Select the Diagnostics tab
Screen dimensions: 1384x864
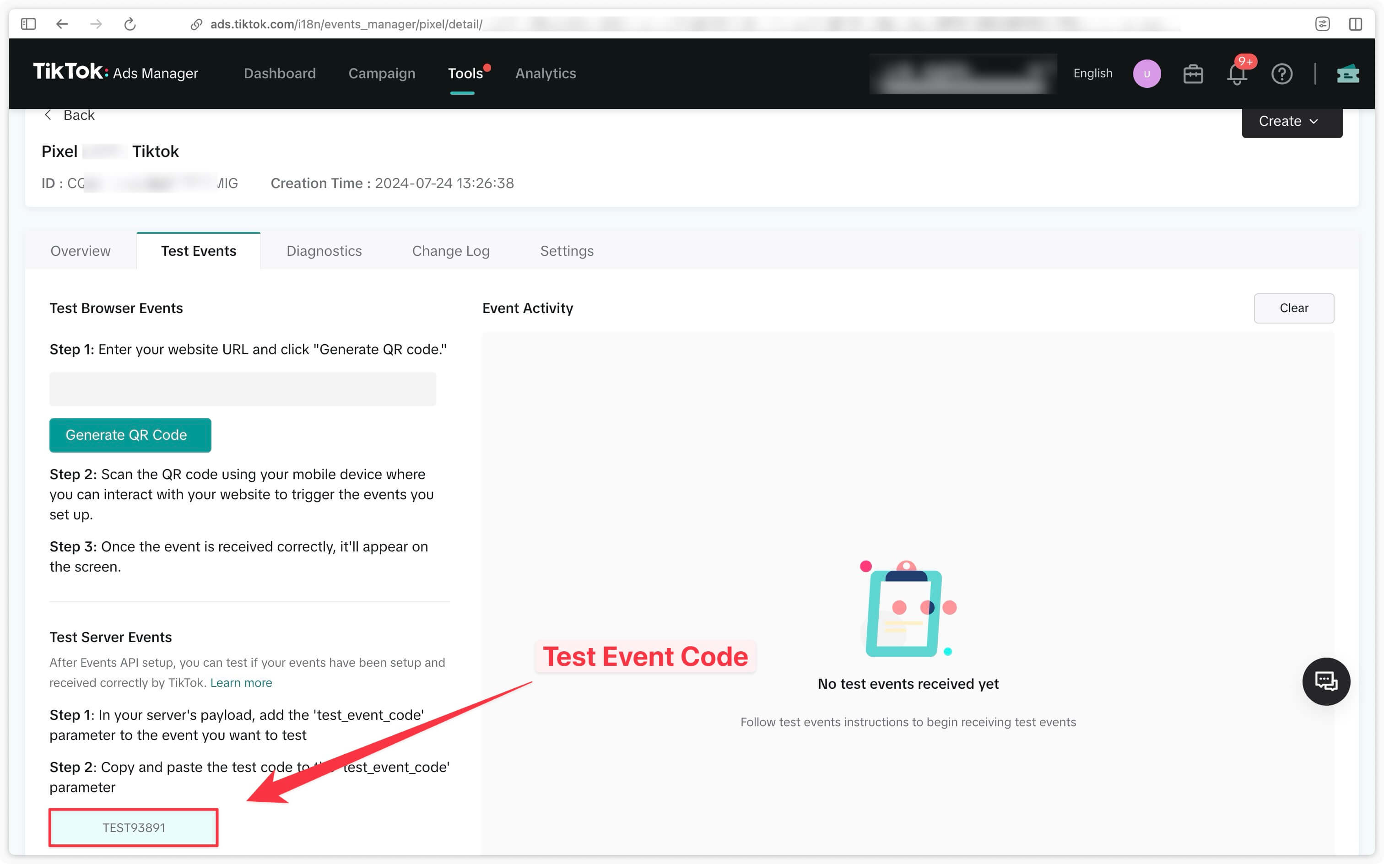[x=324, y=250]
